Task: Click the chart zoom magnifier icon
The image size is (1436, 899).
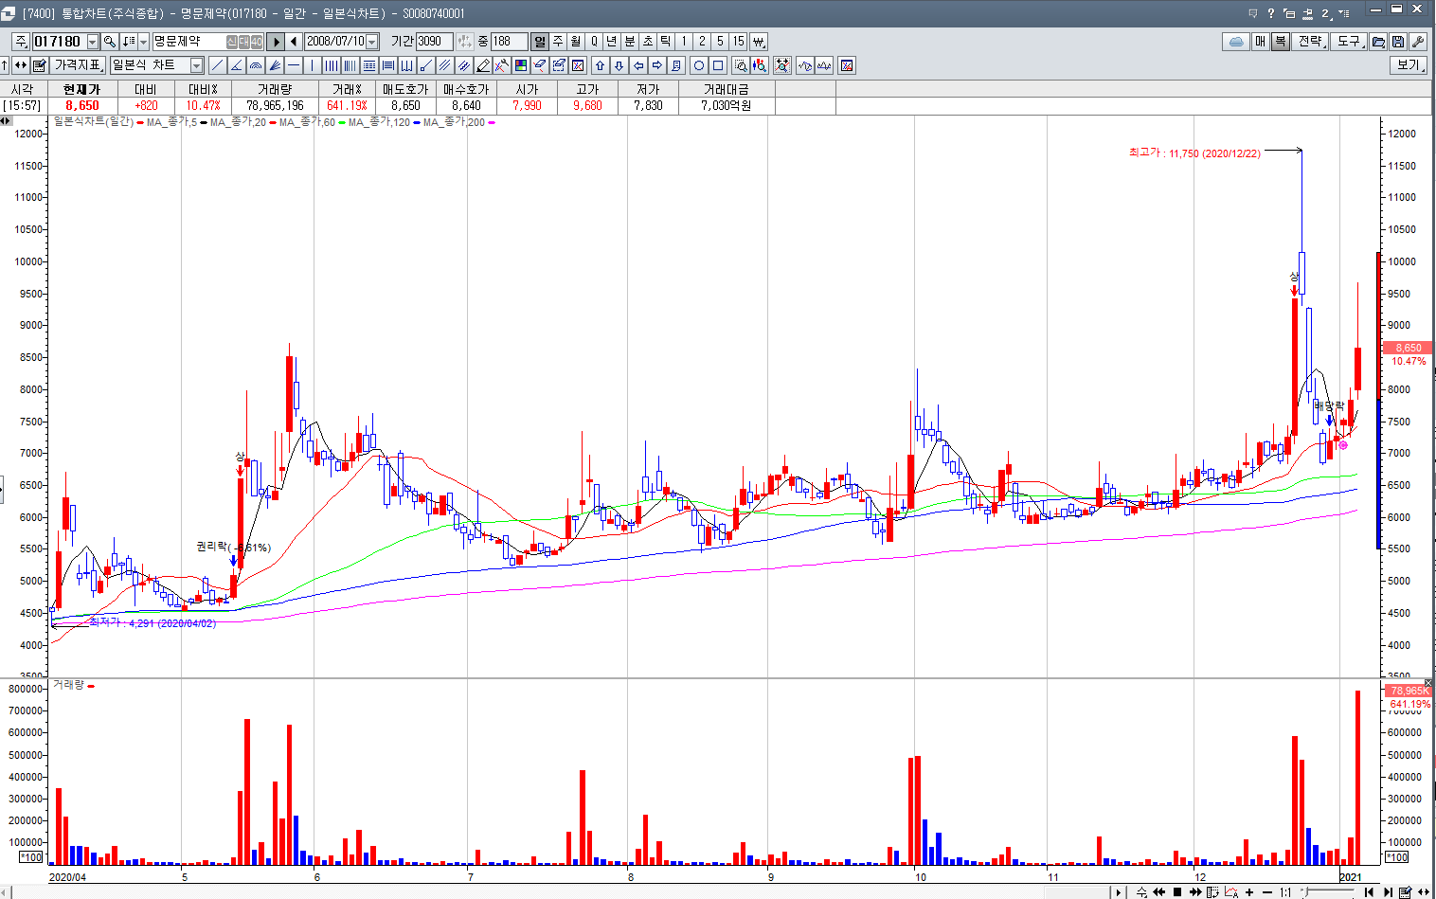Action: click(x=741, y=65)
